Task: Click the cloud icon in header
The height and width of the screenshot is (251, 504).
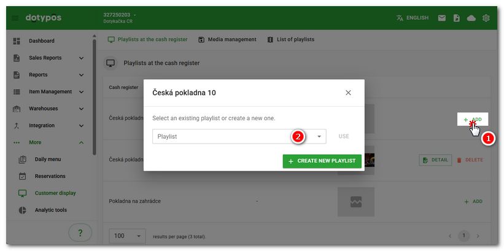Action: [x=471, y=18]
